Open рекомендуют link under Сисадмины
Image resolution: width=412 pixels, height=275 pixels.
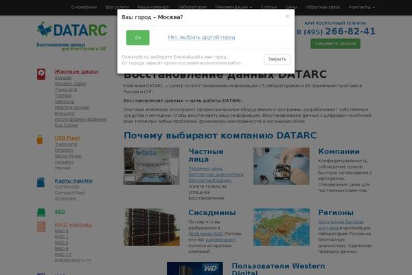click(220, 240)
